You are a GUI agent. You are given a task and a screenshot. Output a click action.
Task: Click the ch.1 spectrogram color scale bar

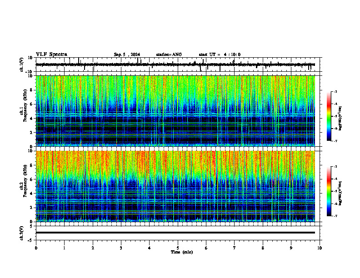[329, 116]
